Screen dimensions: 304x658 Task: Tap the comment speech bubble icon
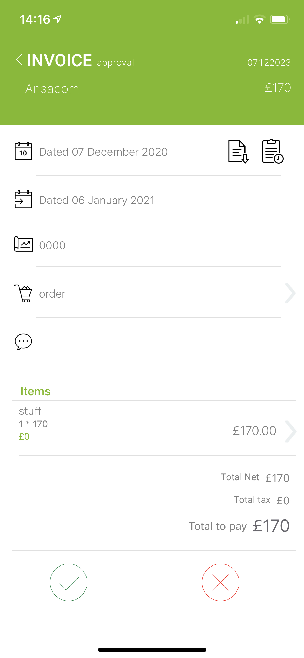(23, 342)
